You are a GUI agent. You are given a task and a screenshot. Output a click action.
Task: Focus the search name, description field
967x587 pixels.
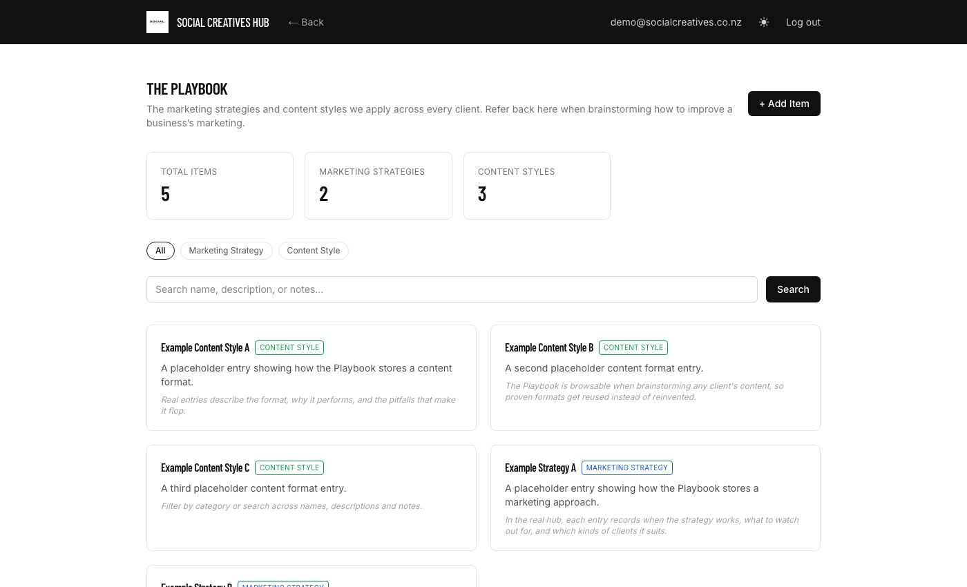(x=452, y=289)
